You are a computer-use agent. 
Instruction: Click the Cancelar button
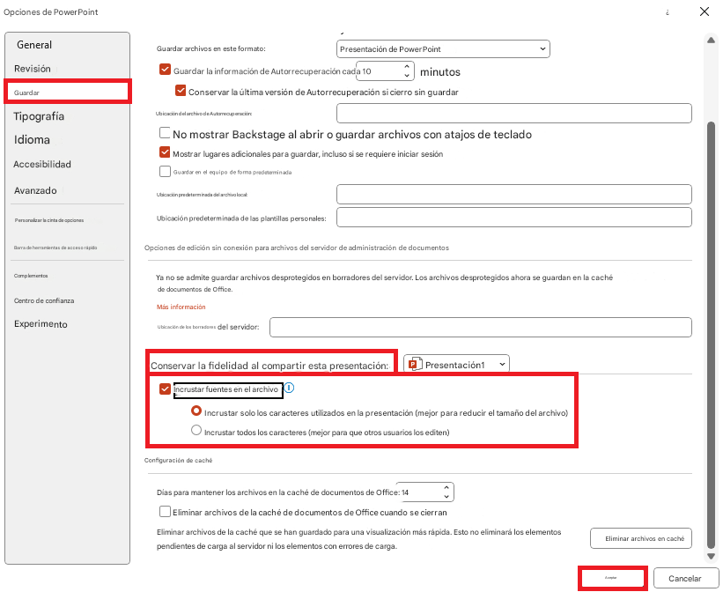[685, 579]
